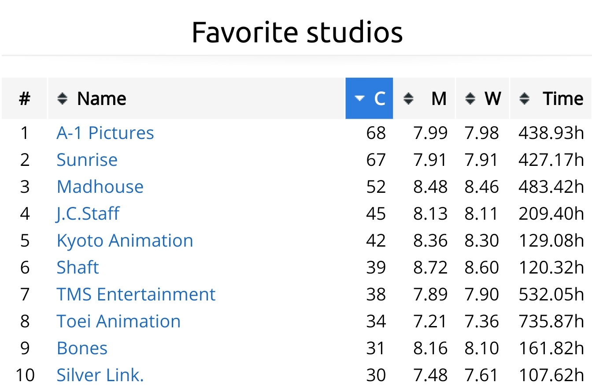This screenshot has height=390, width=592.
Task: Click the W column header label
Action: pos(493,98)
